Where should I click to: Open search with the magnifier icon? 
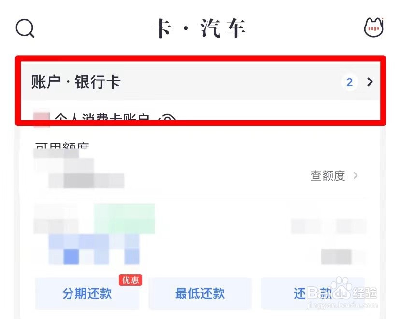click(25, 28)
